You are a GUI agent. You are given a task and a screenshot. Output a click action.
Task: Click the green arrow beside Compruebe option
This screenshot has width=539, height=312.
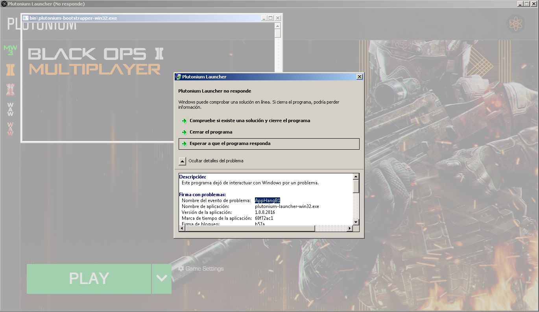click(184, 121)
